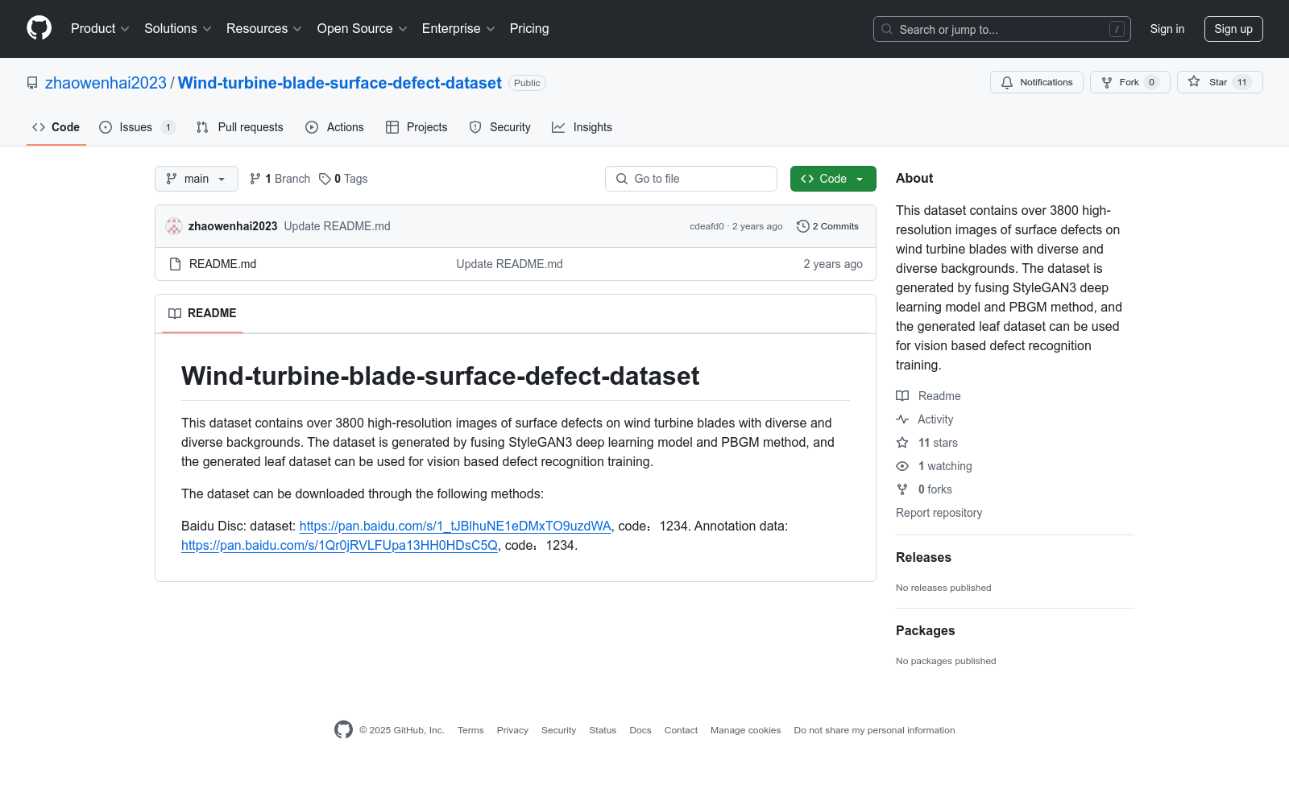Click the Readme book icon in About
The height and width of the screenshot is (805, 1289).
pyautogui.click(x=902, y=396)
